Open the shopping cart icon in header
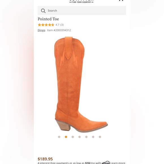This screenshot has width=164, height=164. click(x=121, y=0)
